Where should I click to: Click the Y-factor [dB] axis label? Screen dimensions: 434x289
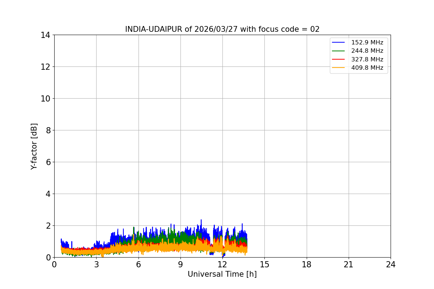34,146
